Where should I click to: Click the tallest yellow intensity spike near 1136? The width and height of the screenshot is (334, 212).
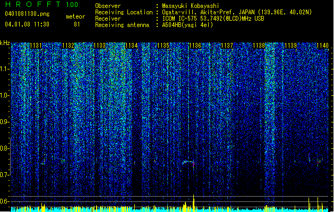pyautogui.click(x=194, y=203)
